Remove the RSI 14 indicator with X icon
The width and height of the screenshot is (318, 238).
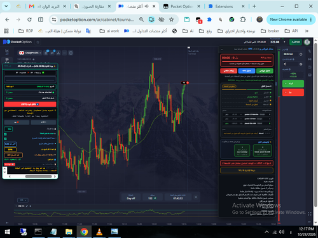coord(31,206)
